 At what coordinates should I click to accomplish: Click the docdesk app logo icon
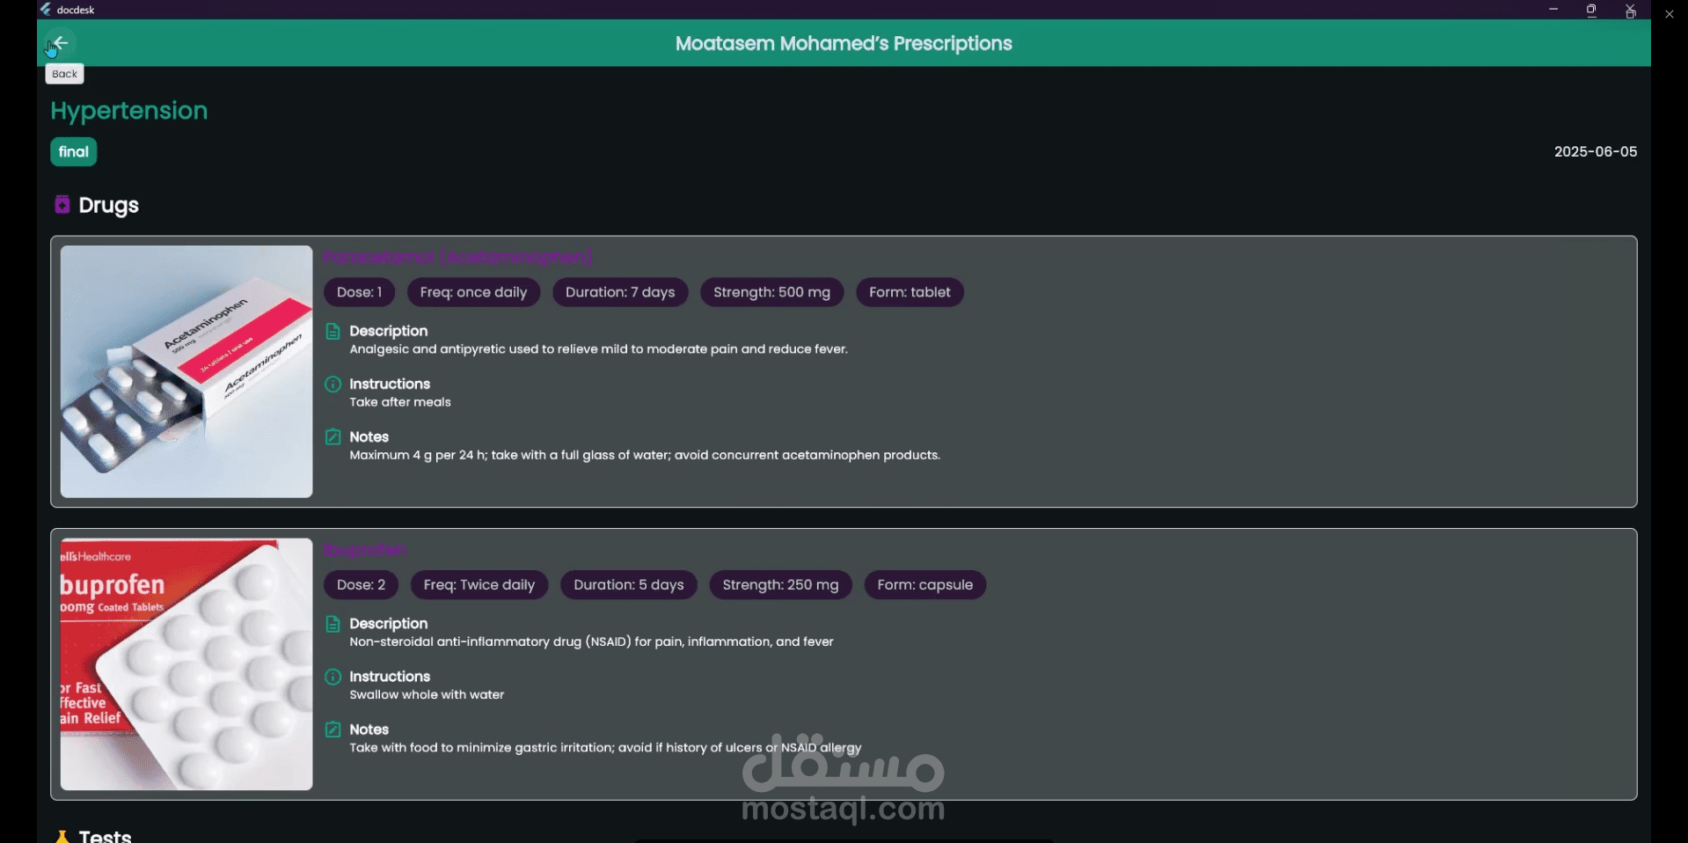click(x=46, y=10)
